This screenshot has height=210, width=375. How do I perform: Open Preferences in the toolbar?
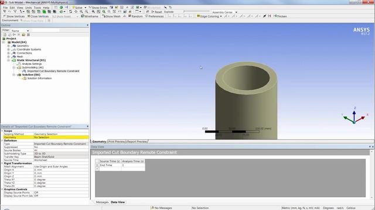coord(155,16)
